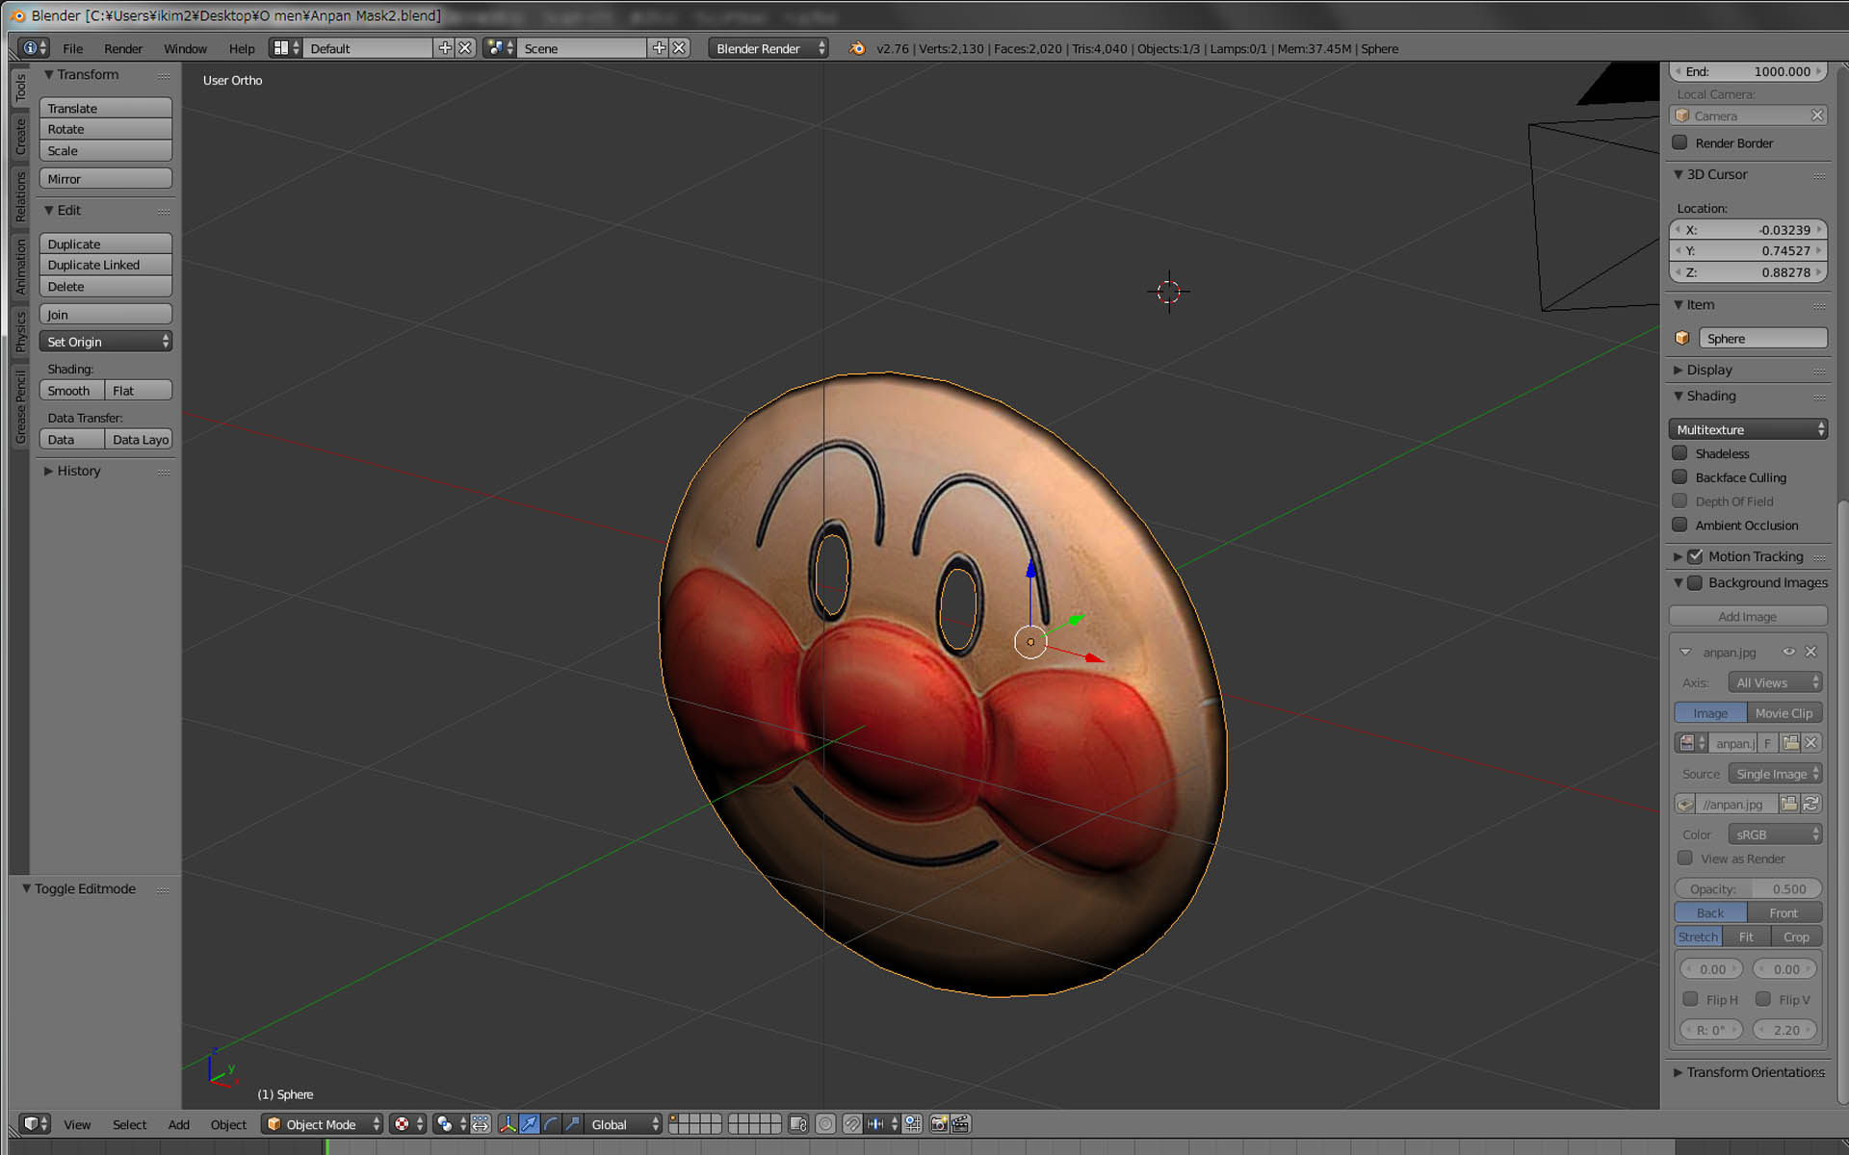The width and height of the screenshot is (1849, 1155).
Task: Open the Set Origin dropdown
Action: pos(106,342)
